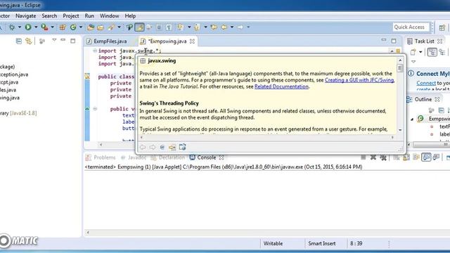Click javadoc popup vertical scrollbar thumb

(x=400, y=68)
